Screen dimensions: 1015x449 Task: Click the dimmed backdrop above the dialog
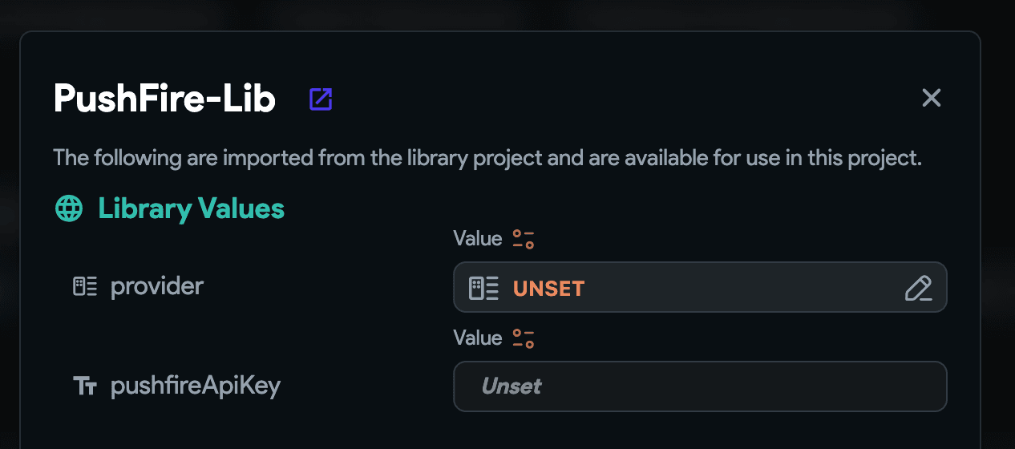click(507, 14)
